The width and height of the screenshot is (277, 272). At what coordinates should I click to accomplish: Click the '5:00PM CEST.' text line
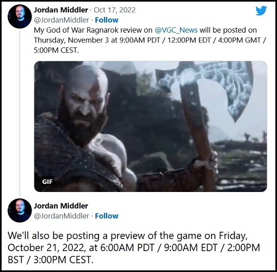[56, 50]
